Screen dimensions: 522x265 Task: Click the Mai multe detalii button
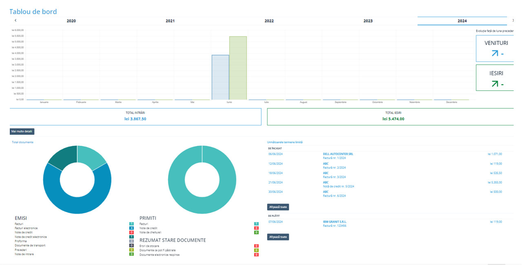pyautogui.click(x=22, y=131)
